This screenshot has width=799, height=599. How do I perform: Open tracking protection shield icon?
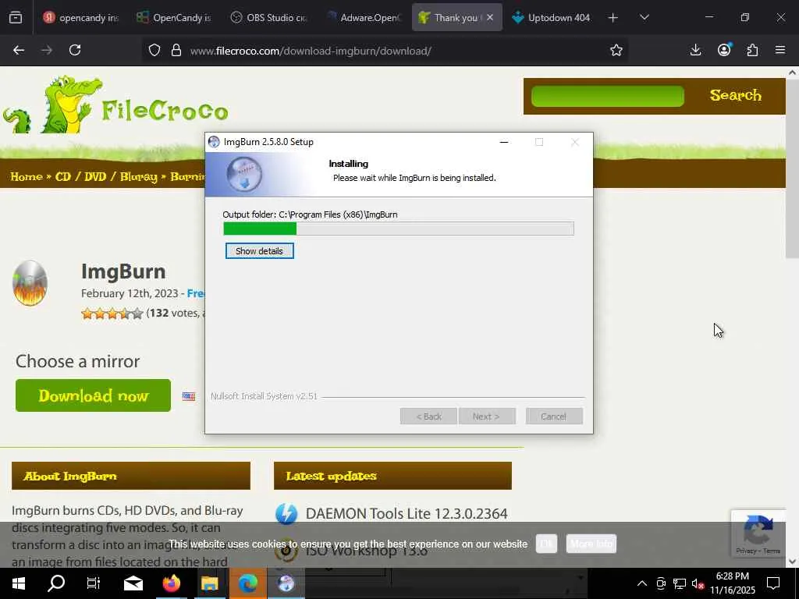[x=154, y=51]
